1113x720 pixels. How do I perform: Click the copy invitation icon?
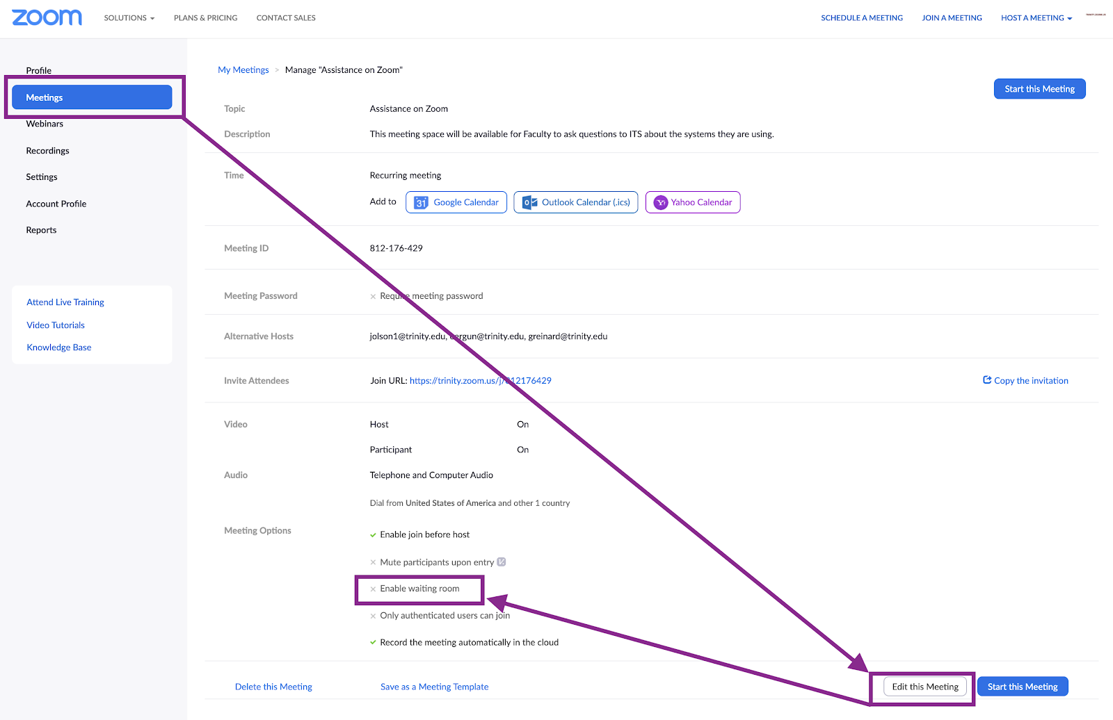(986, 380)
